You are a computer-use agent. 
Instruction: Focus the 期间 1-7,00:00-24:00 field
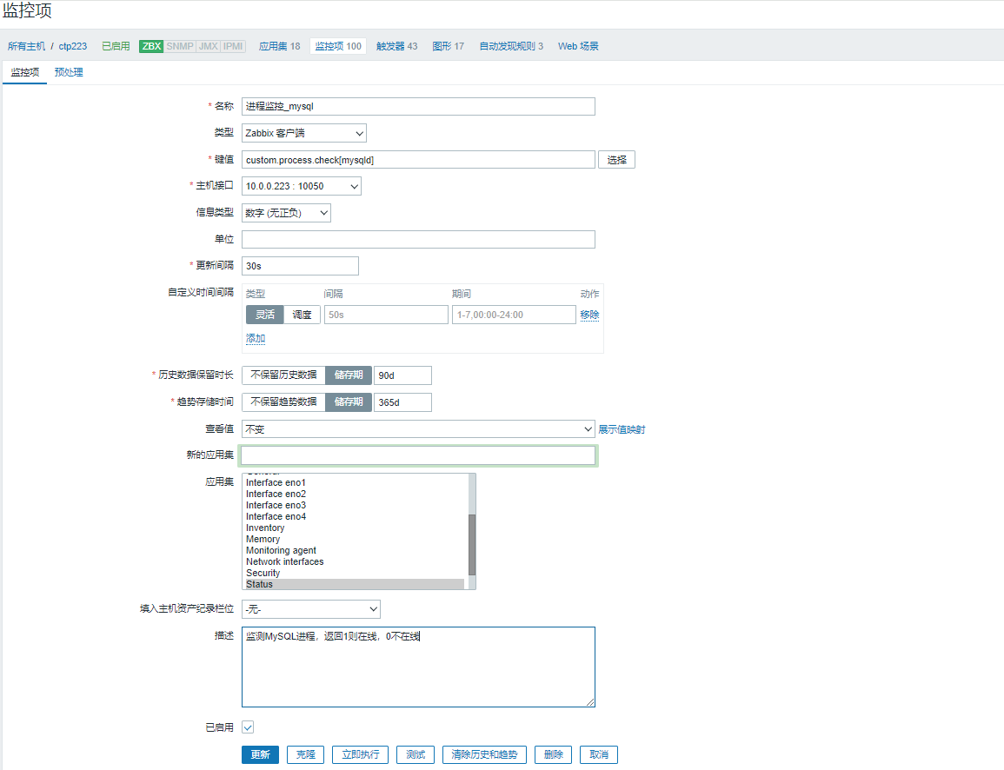[514, 315]
